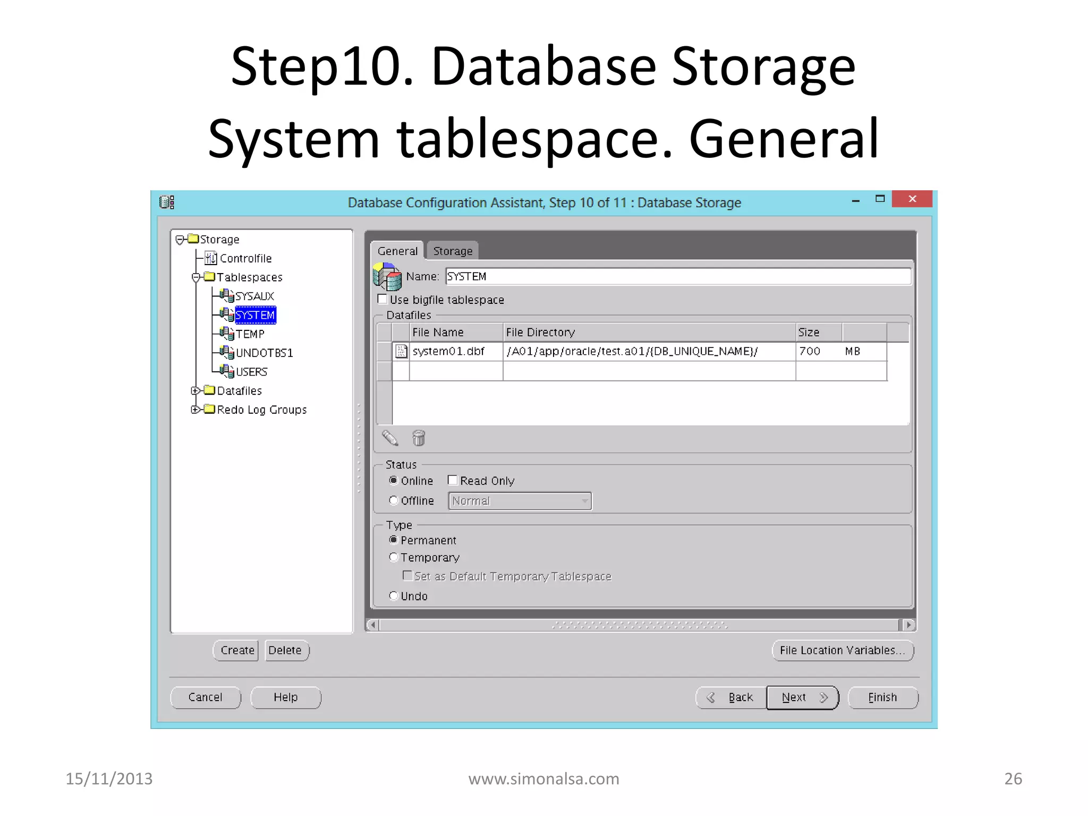Image resolution: width=1088 pixels, height=816 pixels.
Task: Select the Temporary type radio button
Action: click(394, 557)
